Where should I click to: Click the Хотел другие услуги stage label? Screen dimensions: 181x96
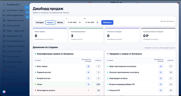pos(46,90)
